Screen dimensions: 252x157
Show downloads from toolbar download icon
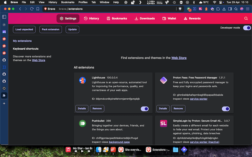coord(224,9)
